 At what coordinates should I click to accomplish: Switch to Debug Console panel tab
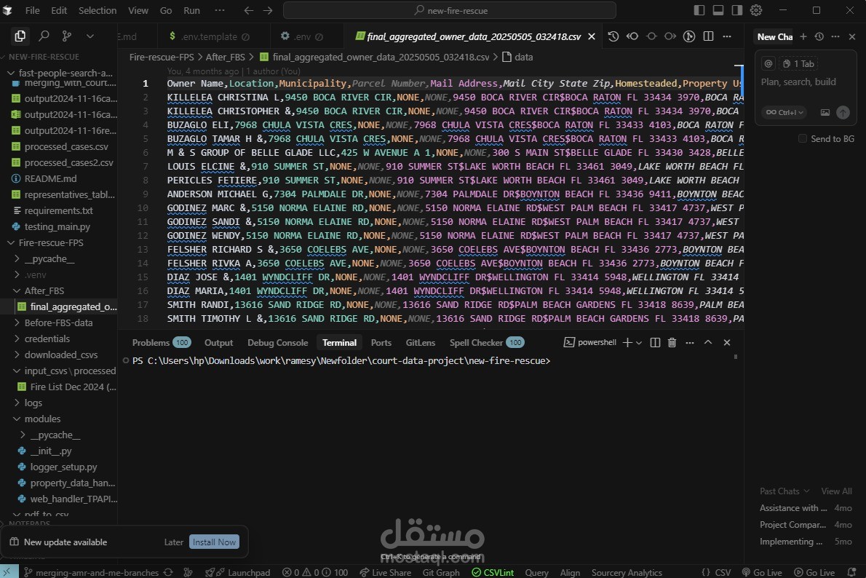[x=278, y=343]
